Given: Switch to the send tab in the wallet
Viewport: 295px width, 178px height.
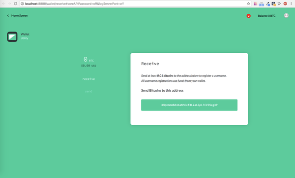Looking at the screenshot, I should [x=88, y=91].
